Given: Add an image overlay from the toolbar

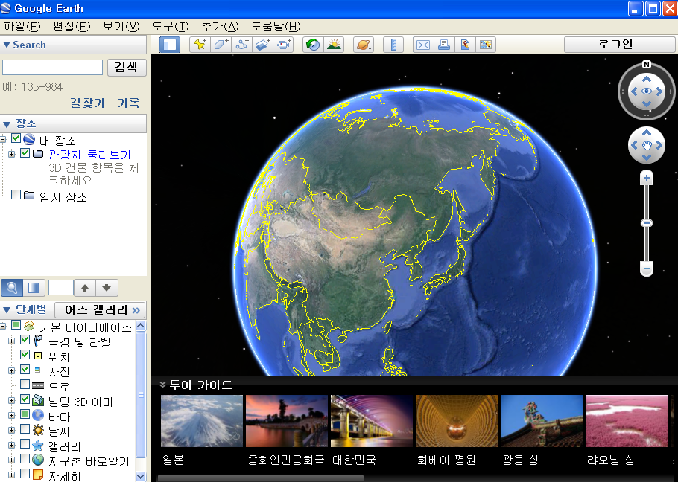Looking at the screenshot, I should tap(262, 45).
